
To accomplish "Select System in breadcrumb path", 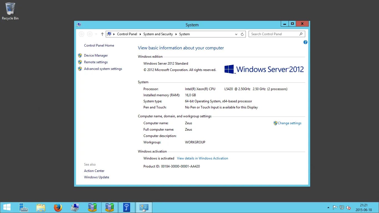I will (185, 34).
